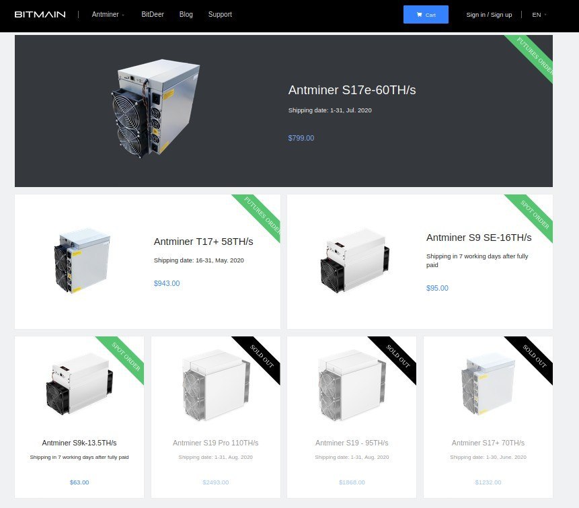Click the BITMAIN logo
The width and height of the screenshot is (579, 508).
coord(40,14)
